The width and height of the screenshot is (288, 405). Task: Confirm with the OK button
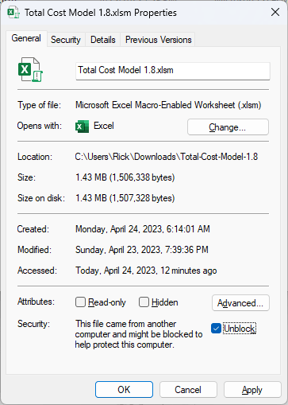pos(124,389)
